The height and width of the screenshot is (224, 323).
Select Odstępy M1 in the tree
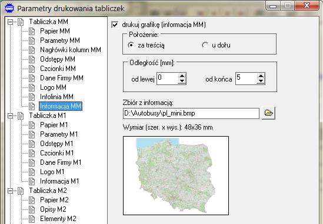(56, 144)
